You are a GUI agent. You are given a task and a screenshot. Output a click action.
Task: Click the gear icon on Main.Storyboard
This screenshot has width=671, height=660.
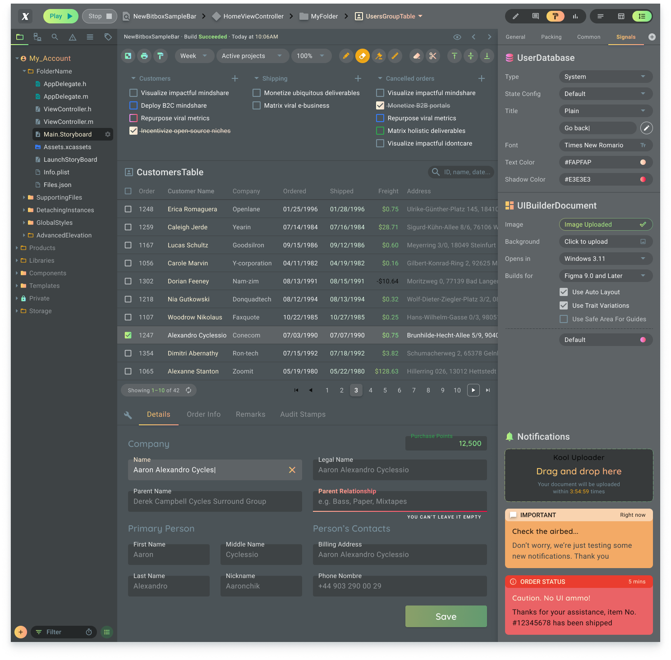point(108,134)
